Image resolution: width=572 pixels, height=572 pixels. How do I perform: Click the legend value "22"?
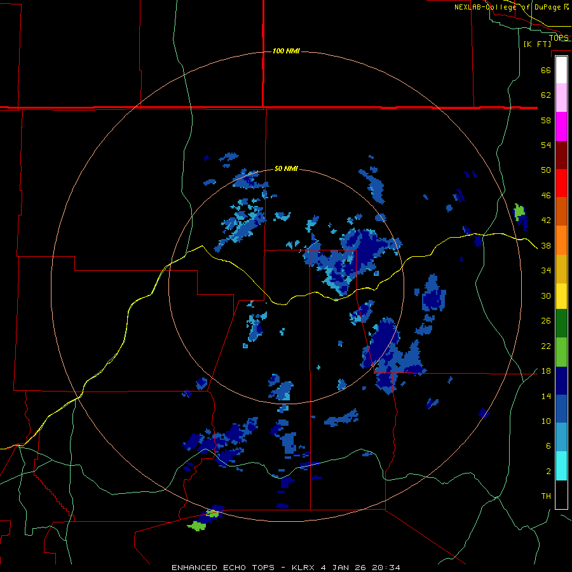[x=546, y=346]
